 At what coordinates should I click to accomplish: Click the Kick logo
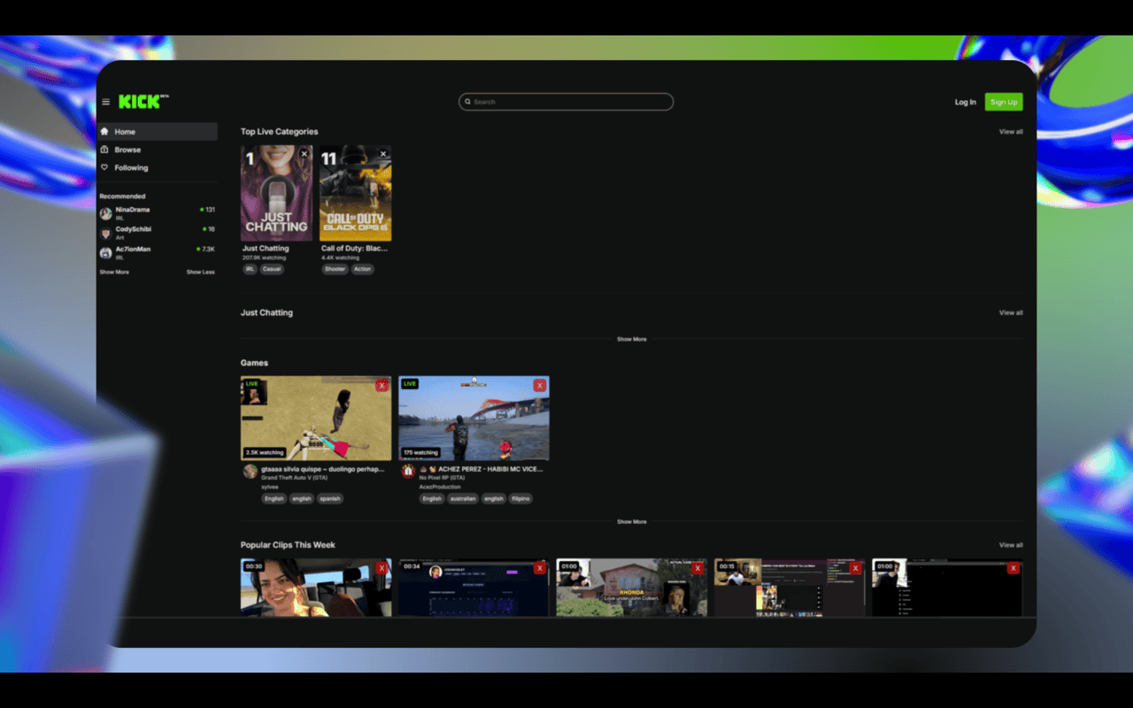pos(139,101)
